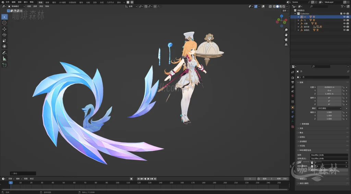
Task: Click the viewport pan hand icon
Action: coord(286,35)
